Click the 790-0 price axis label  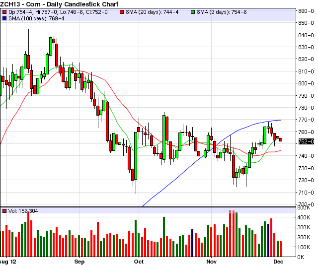point(306,96)
